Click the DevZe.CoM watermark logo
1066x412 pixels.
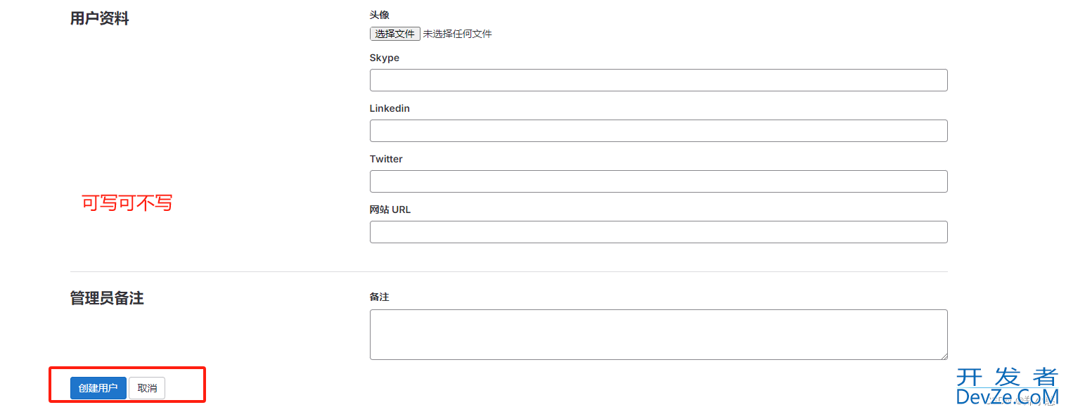pos(1007,387)
